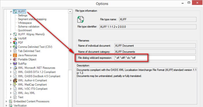The height and width of the screenshot is (107, 203).
Task: Click the tree scrollbar up arrow
Action: coord(70,12)
